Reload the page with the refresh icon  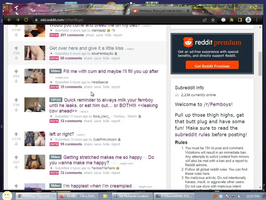(26, 20)
